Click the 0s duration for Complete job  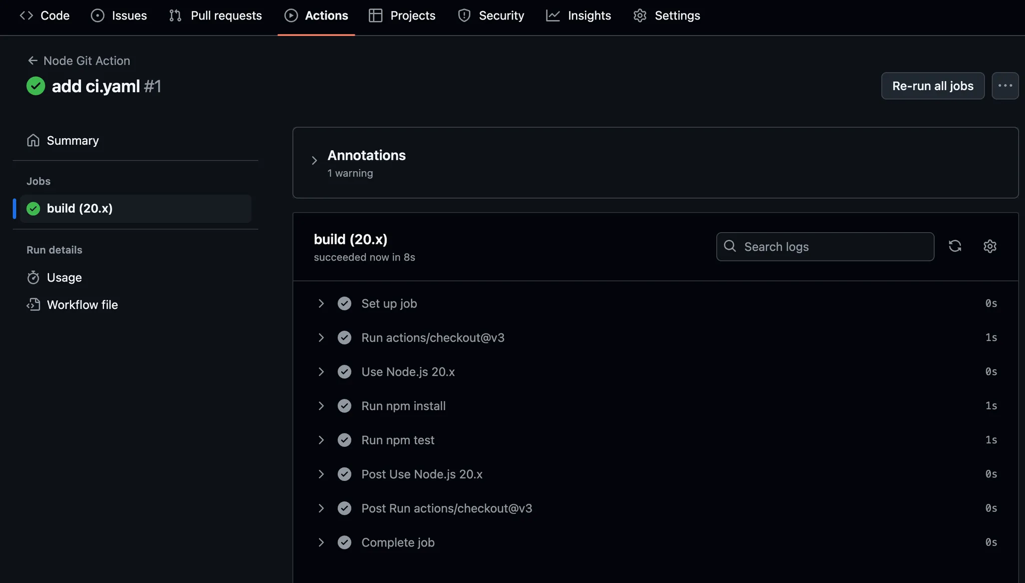click(x=991, y=542)
